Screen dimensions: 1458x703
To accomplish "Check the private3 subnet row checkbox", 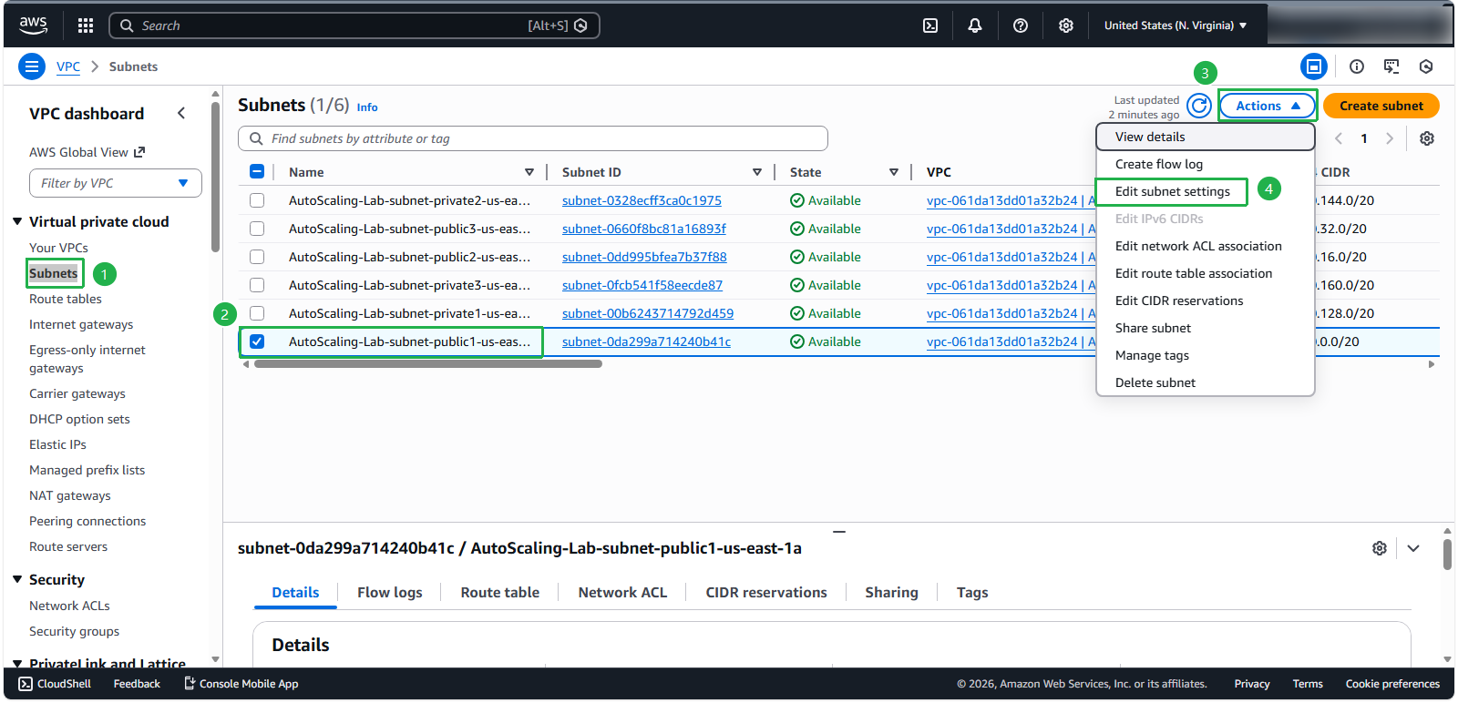I will 257,285.
